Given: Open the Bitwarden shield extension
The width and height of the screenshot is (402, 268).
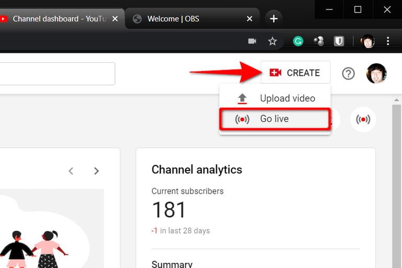Looking at the screenshot, I should 339,41.
